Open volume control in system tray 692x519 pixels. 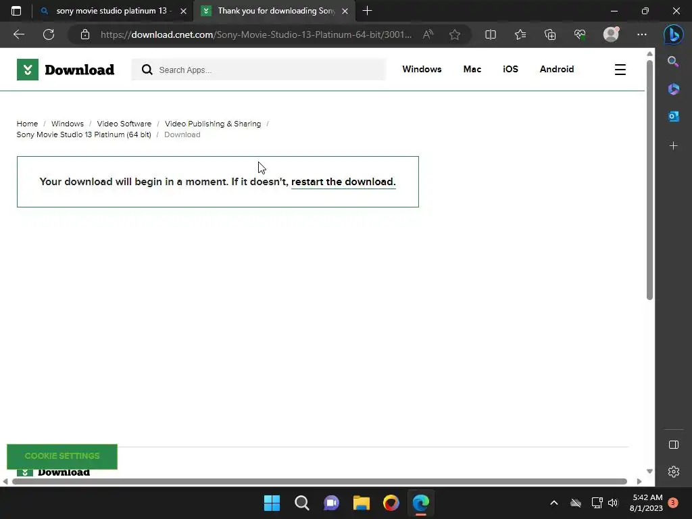click(613, 503)
